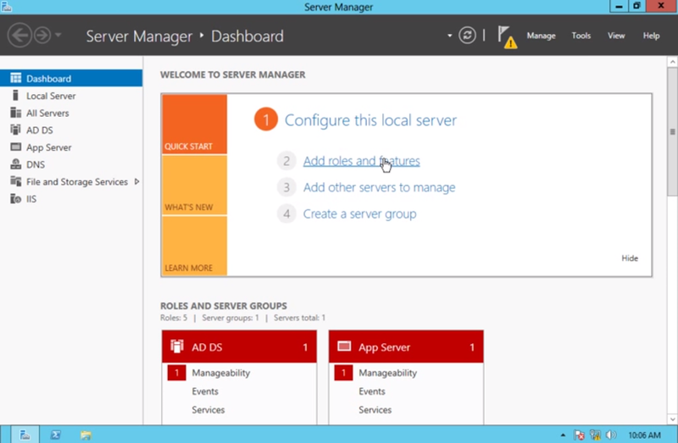Click Add roles and features link
This screenshot has height=443, width=678.
click(x=362, y=161)
